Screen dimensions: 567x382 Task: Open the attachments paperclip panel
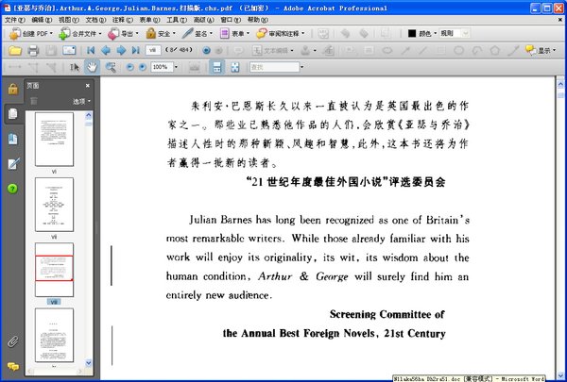tap(12, 341)
